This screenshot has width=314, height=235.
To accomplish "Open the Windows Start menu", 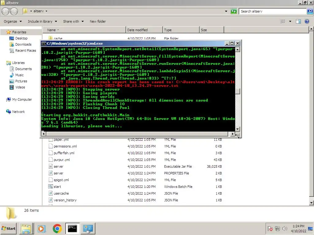I will click(9, 228).
